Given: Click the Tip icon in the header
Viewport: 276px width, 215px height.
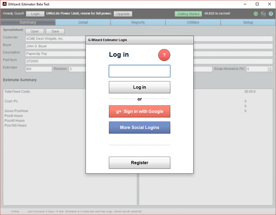Looking at the screenshot, I should click(263, 14).
